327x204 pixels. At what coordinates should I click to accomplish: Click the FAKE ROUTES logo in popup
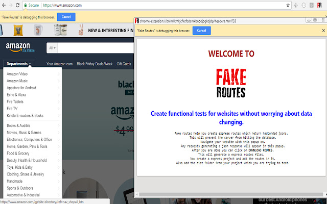231,83
